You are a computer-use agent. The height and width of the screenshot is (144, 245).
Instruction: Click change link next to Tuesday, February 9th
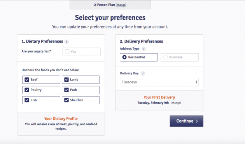[176, 103]
